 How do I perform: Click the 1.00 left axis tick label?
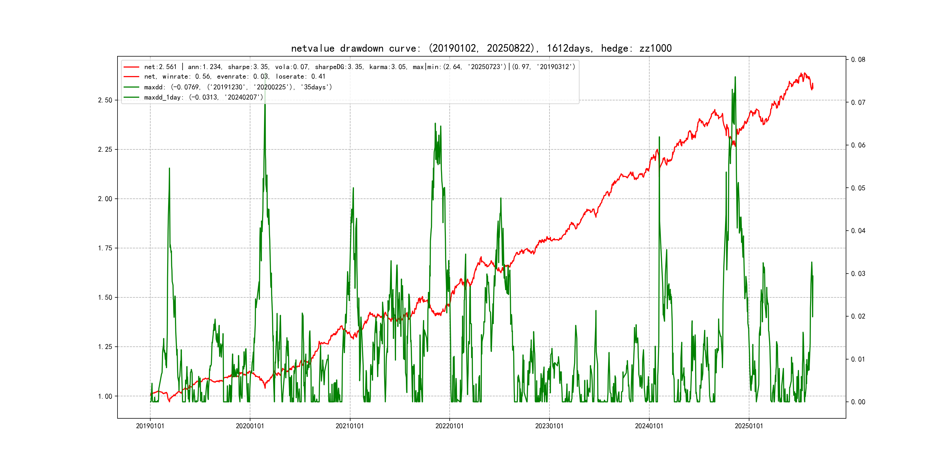105,396
